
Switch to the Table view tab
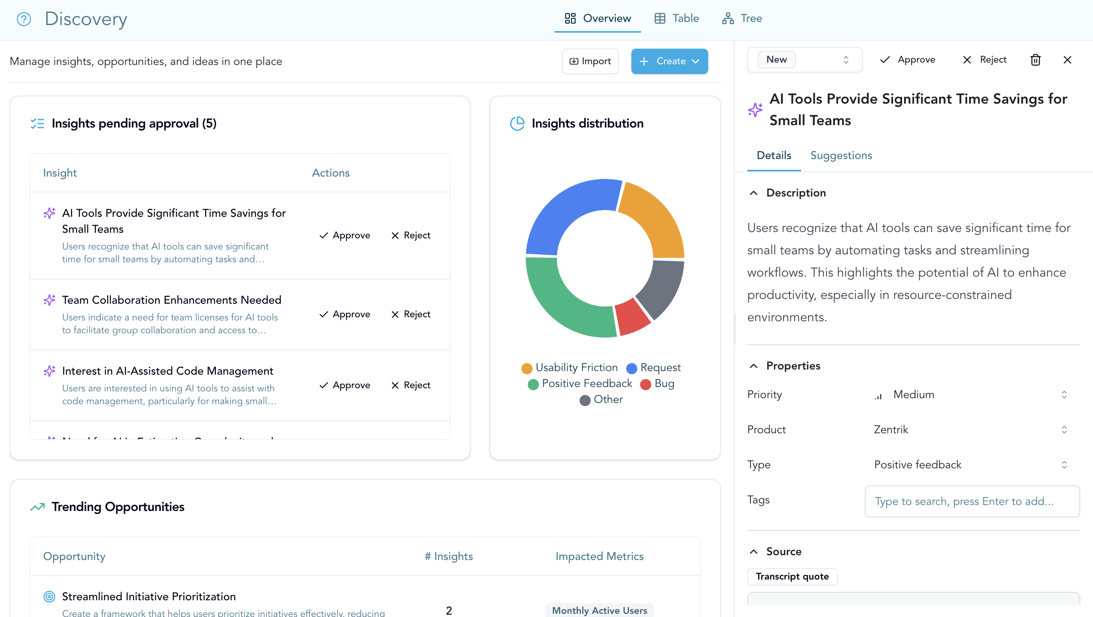[677, 18]
